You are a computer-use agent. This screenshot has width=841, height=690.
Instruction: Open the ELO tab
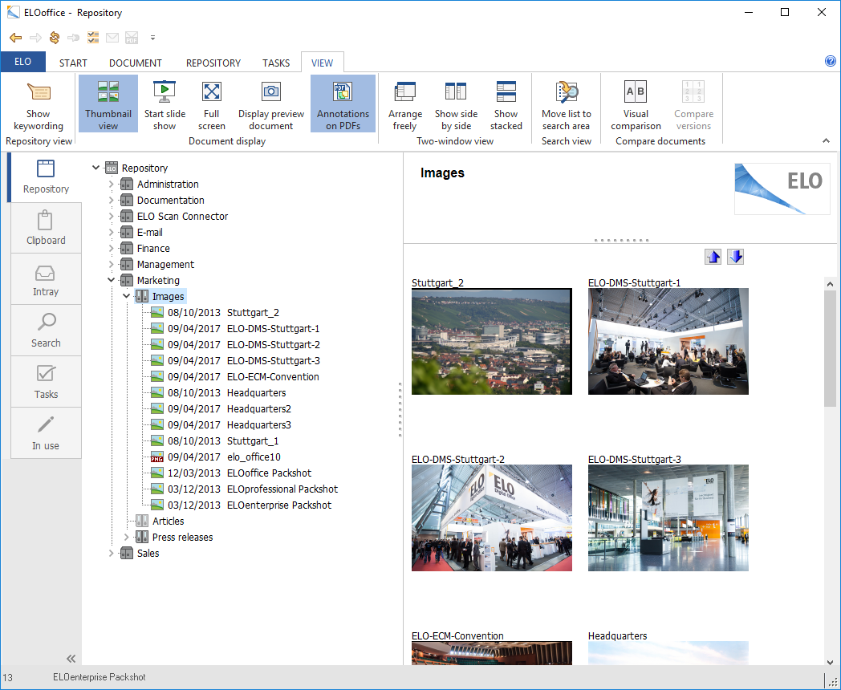22,62
